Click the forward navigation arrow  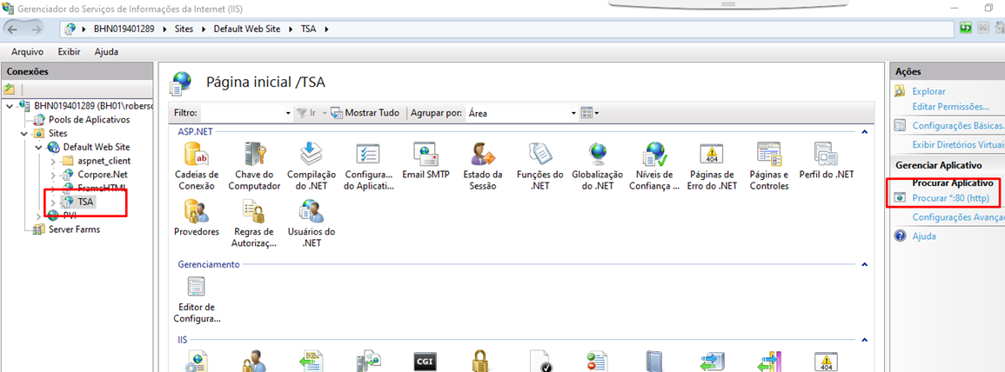[x=36, y=28]
